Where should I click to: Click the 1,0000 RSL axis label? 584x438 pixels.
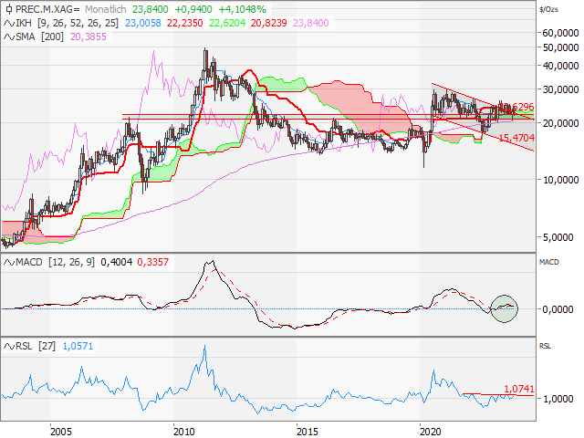(x=558, y=399)
